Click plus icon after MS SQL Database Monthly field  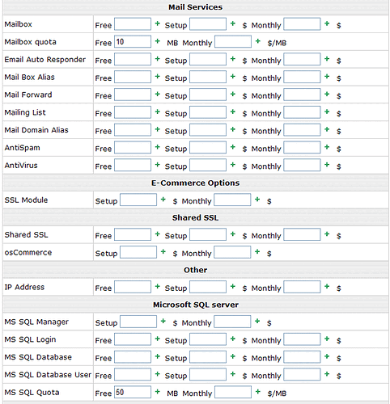click(x=327, y=356)
